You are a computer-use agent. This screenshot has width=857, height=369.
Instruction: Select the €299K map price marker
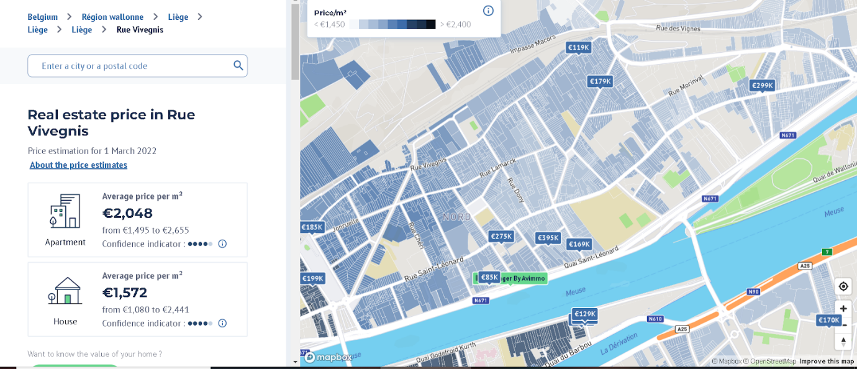pos(762,86)
